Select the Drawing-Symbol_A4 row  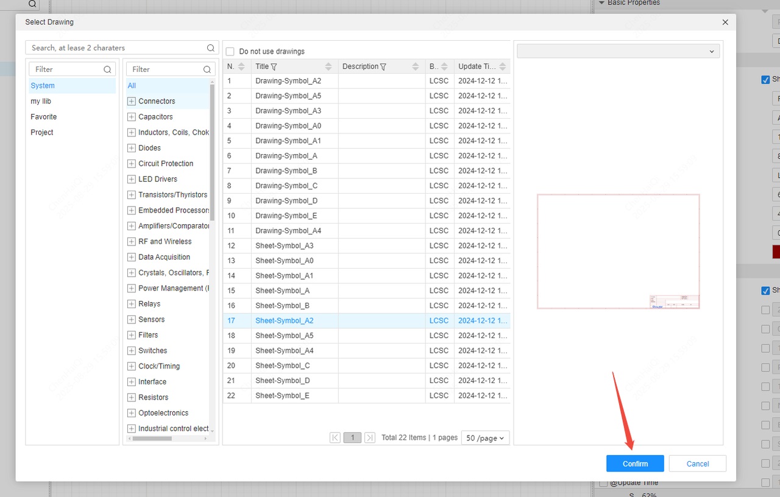pos(288,231)
